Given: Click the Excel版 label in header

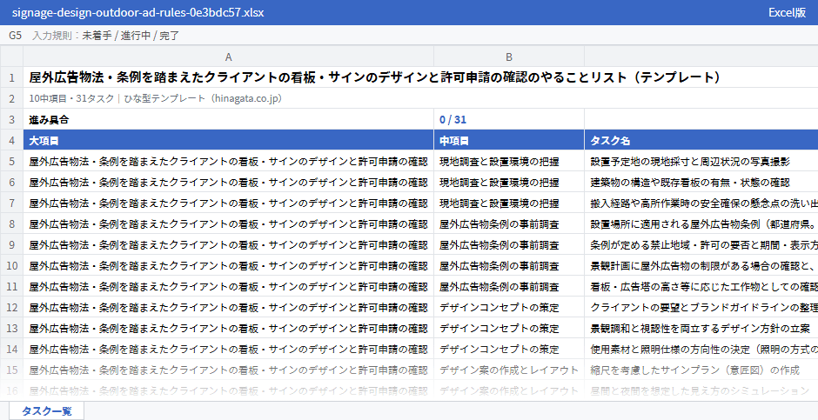Looking at the screenshot, I should coord(787,12).
